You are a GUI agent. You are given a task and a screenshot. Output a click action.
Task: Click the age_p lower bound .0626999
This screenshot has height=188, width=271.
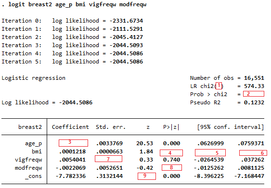coord(210,143)
